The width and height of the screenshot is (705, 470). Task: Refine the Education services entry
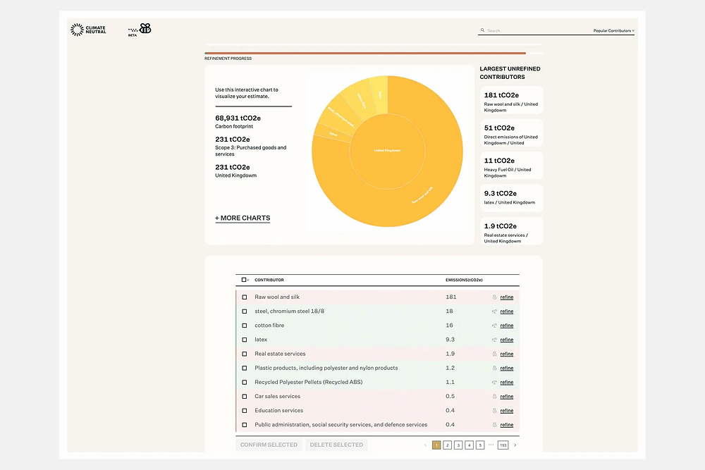pos(507,411)
